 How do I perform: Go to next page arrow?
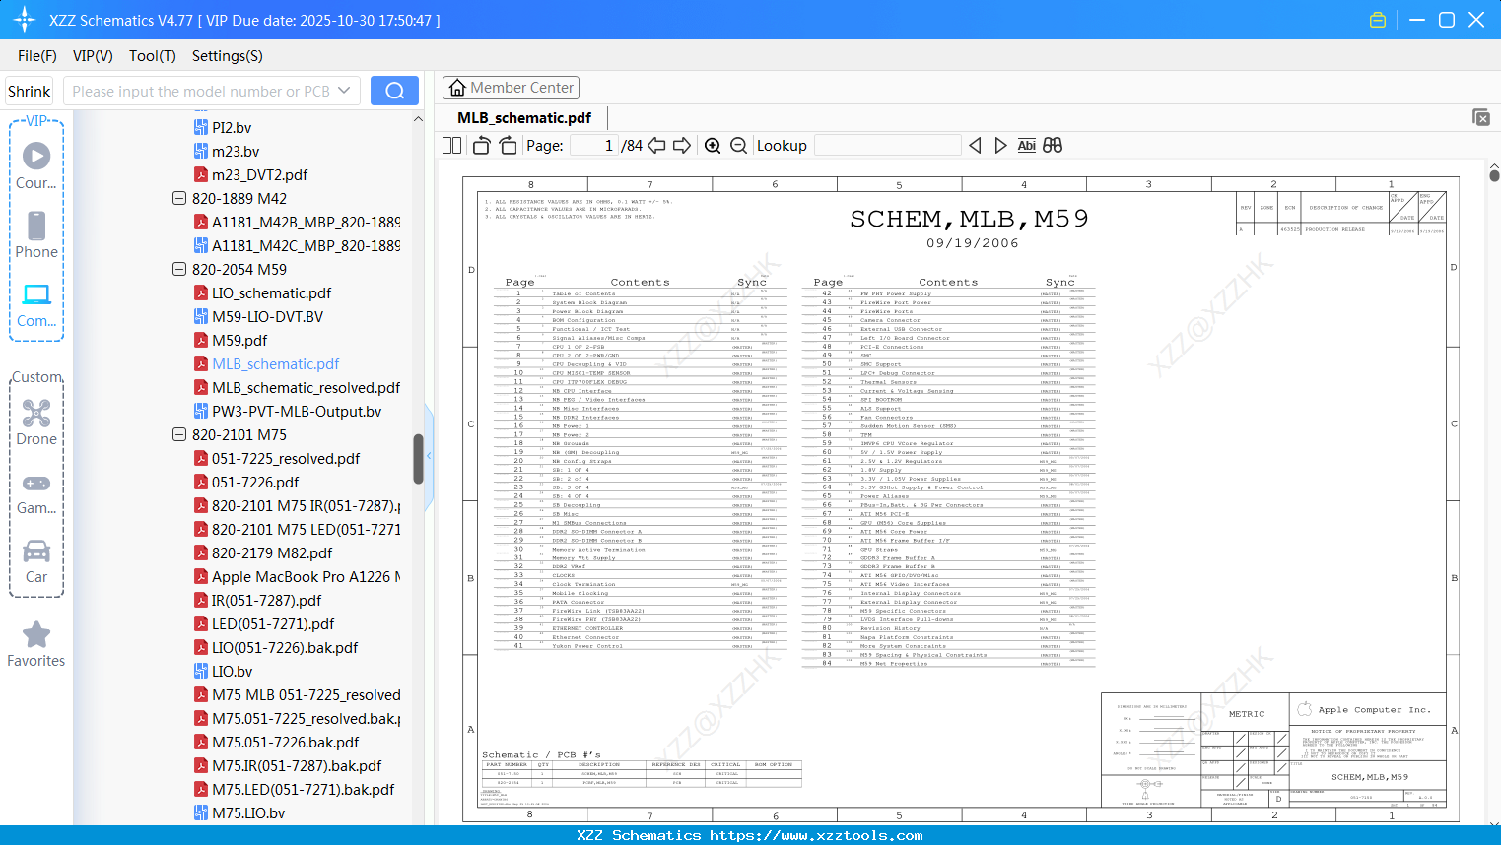tap(682, 146)
